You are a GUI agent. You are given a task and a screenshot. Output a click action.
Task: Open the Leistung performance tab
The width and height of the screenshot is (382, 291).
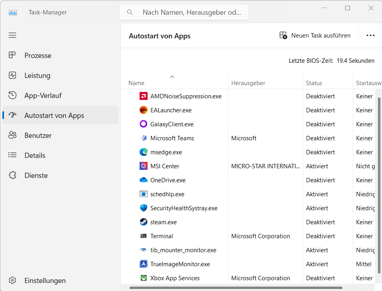(37, 76)
